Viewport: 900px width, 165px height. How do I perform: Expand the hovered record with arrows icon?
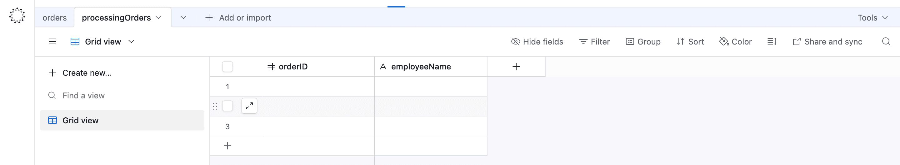click(249, 106)
